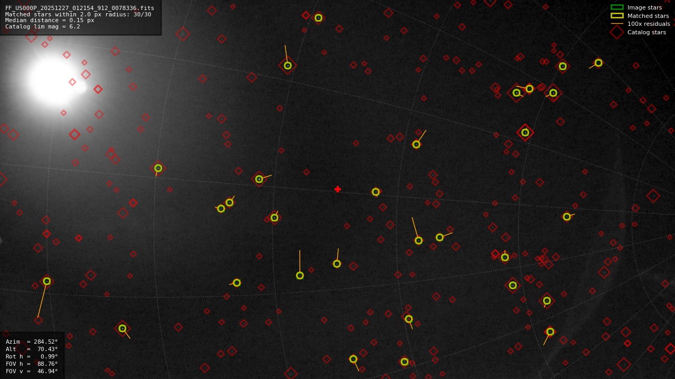Collapse the pointing parameters panel
Viewport: 675px width, 379px height.
[x=32, y=356]
